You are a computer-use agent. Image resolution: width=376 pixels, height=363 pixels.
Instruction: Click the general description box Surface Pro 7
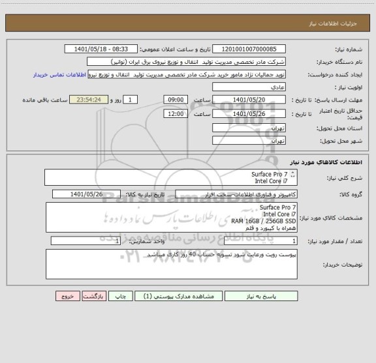171,177
